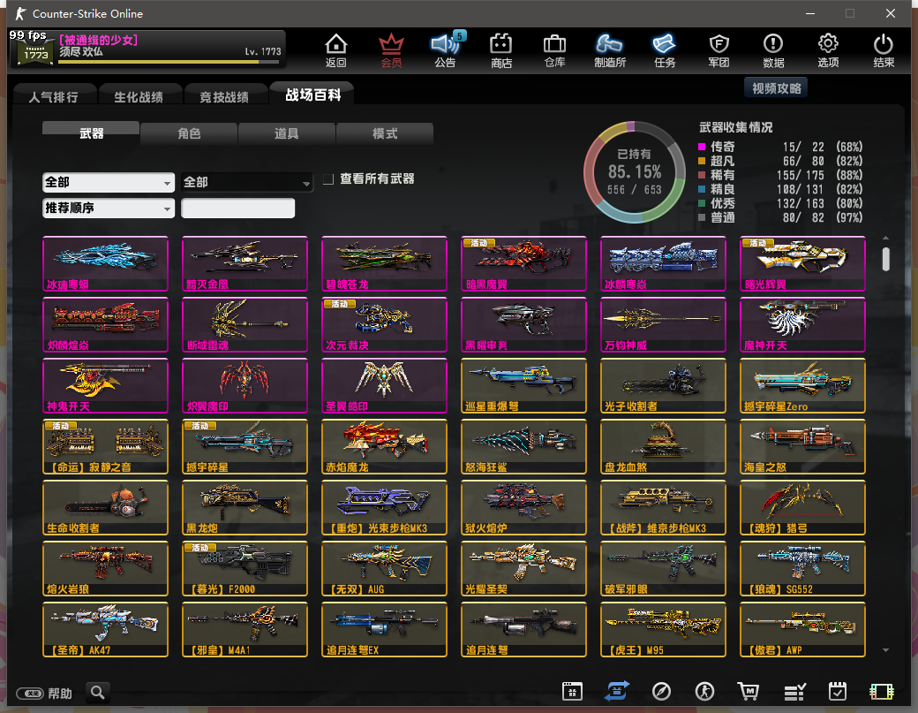Select the 暗黑魔翼 weapon card

click(523, 263)
